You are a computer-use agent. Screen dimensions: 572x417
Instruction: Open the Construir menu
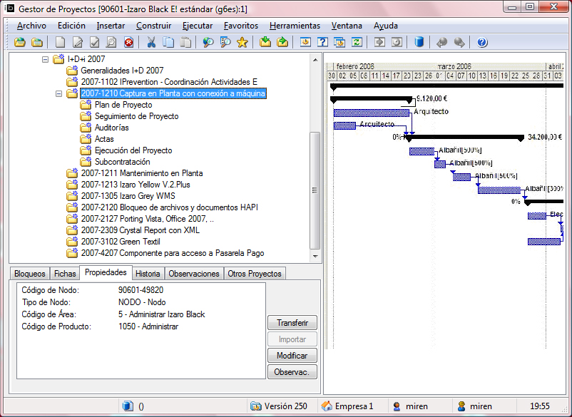[x=153, y=26]
